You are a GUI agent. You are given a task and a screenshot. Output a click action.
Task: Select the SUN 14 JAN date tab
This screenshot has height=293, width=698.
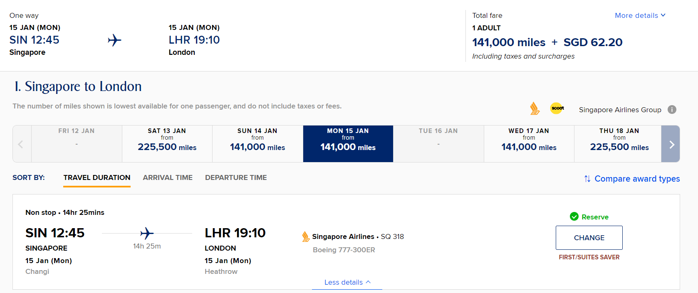pyautogui.click(x=257, y=144)
